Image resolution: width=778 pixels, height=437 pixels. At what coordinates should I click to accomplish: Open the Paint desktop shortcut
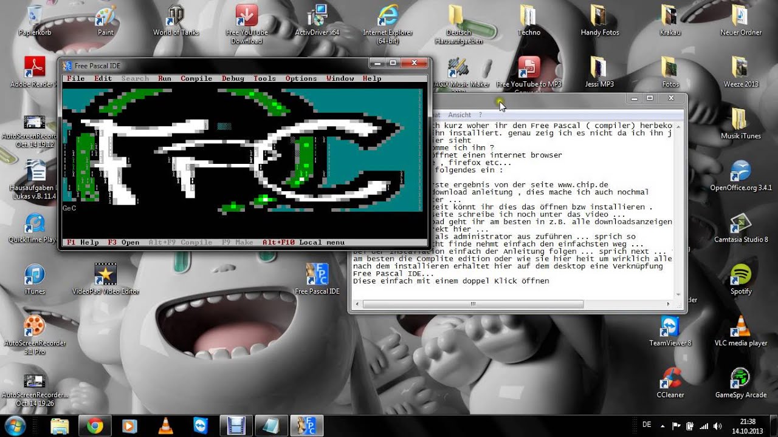(x=106, y=20)
